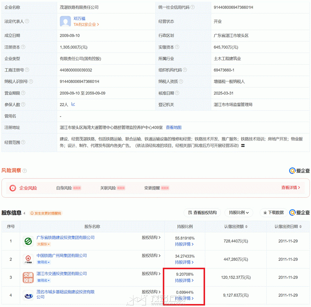This screenshot has width=311, height=307.
Task: Click 湛江市交通投资集团 logo icon
Action: [28, 277]
